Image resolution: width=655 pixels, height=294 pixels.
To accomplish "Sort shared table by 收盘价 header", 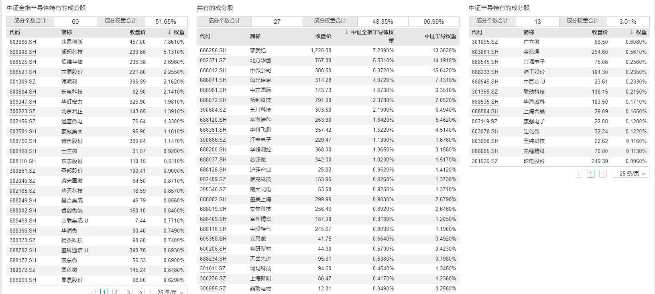I will click(x=323, y=36).
